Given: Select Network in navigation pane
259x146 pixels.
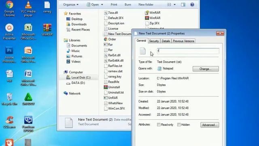Looking at the screenshot, I should [72, 93].
